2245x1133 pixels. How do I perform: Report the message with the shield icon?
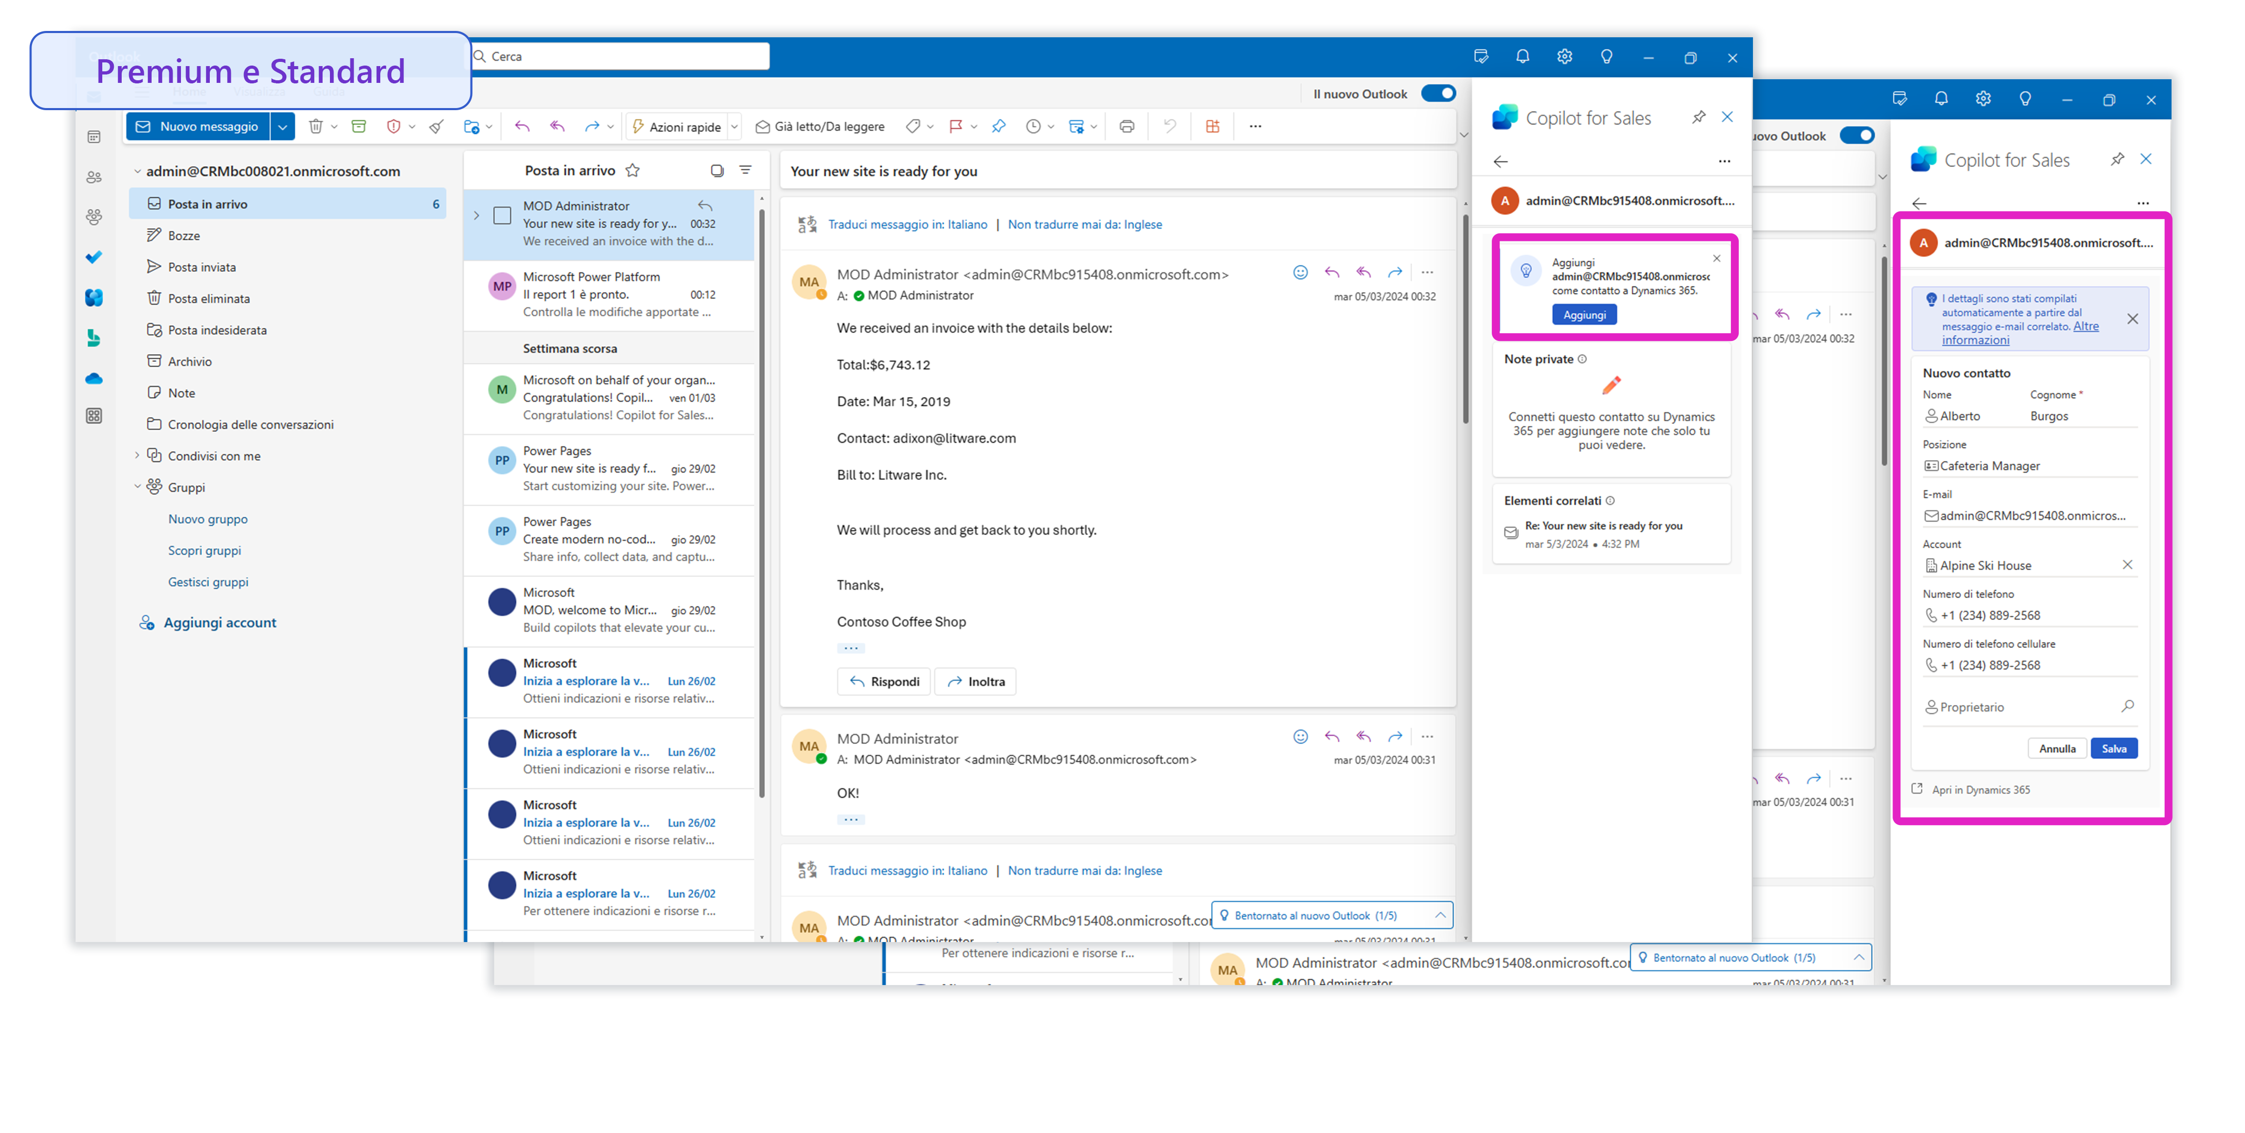point(394,125)
